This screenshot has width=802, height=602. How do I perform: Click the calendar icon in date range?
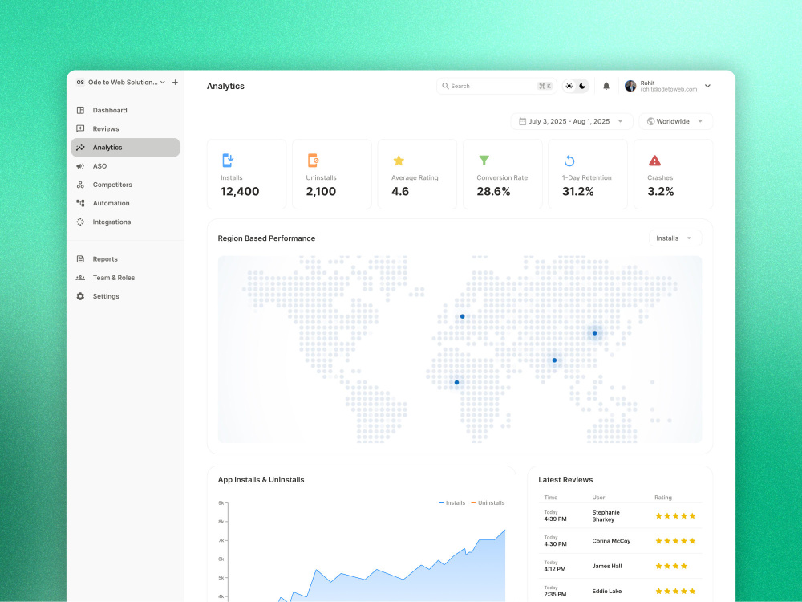pyautogui.click(x=522, y=121)
